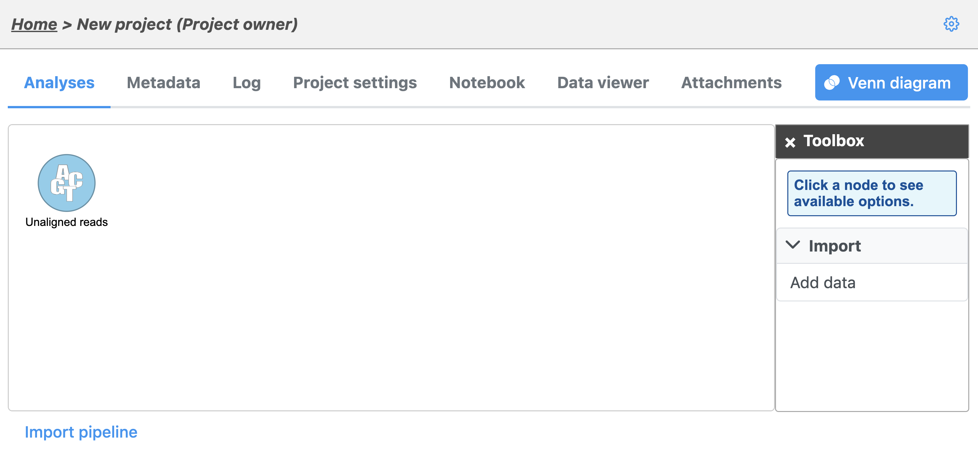Viewport: 978px width, 470px height.
Task: Click the Import pipeline link
Action: (81, 432)
